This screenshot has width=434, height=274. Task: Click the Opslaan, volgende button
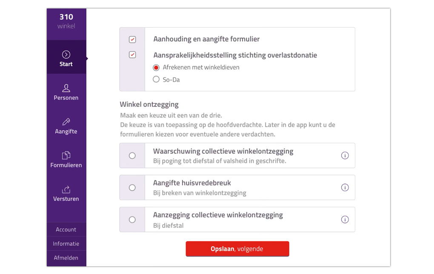tap(237, 249)
